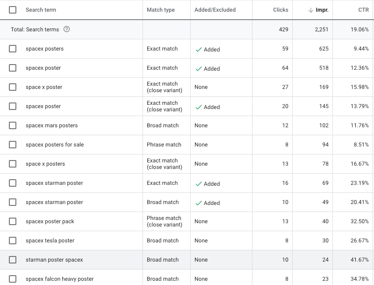374x285 pixels.
Task: Click 'Phrase match (close variant)' for spacex poster pack
Action: (165, 221)
